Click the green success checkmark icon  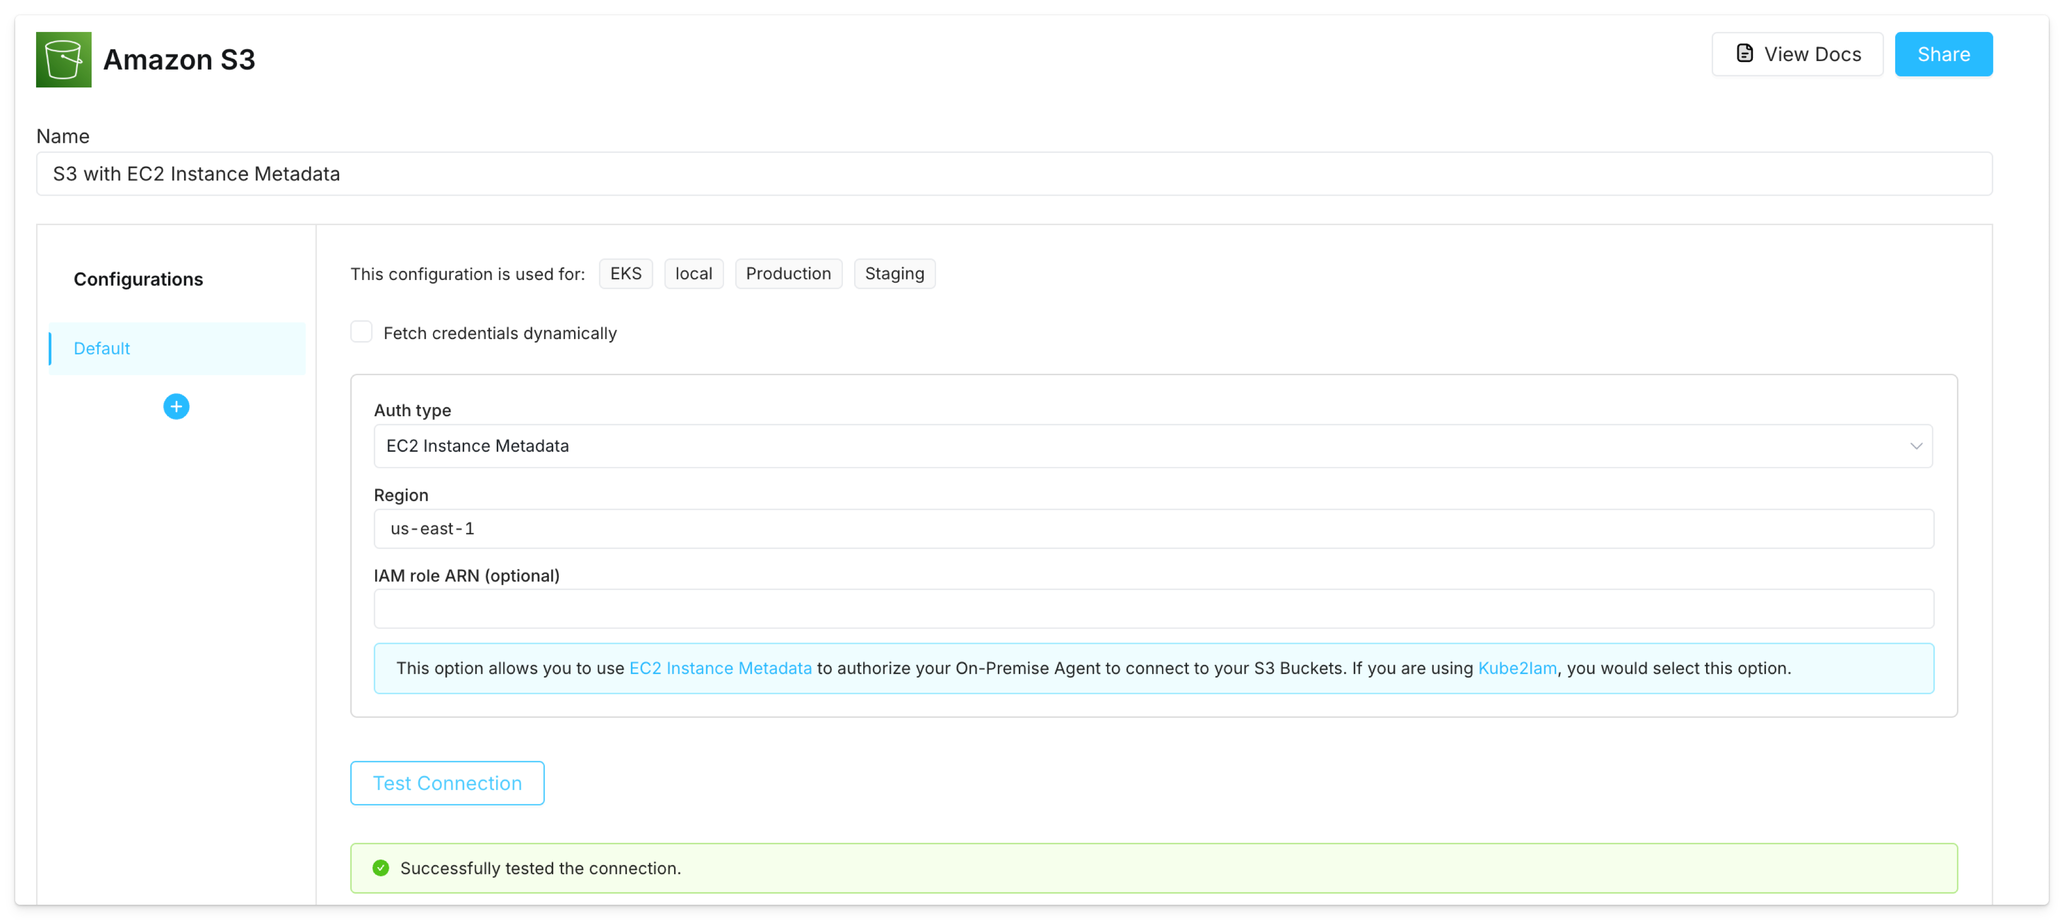click(x=381, y=868)
